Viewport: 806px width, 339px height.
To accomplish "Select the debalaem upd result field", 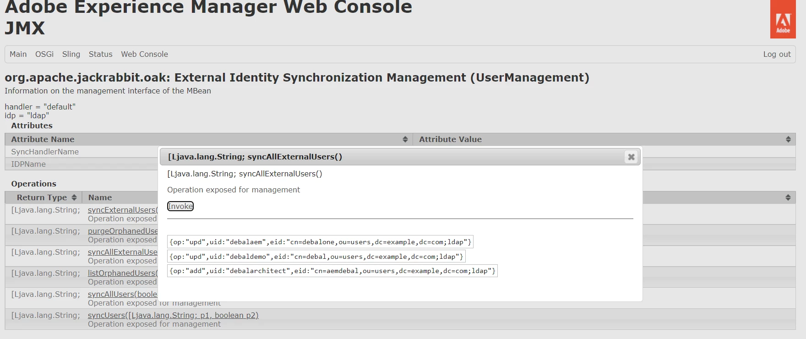I will pyautogui.click(x=320, y=242).
